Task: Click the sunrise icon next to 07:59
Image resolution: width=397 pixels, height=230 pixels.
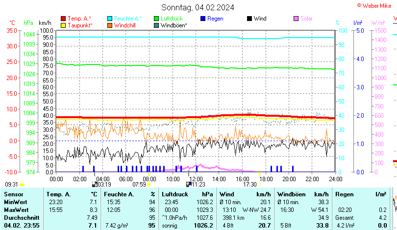Action: click(x=149, y=184)
